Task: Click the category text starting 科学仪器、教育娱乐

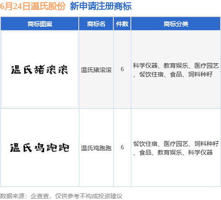Action: pos(176,70)
